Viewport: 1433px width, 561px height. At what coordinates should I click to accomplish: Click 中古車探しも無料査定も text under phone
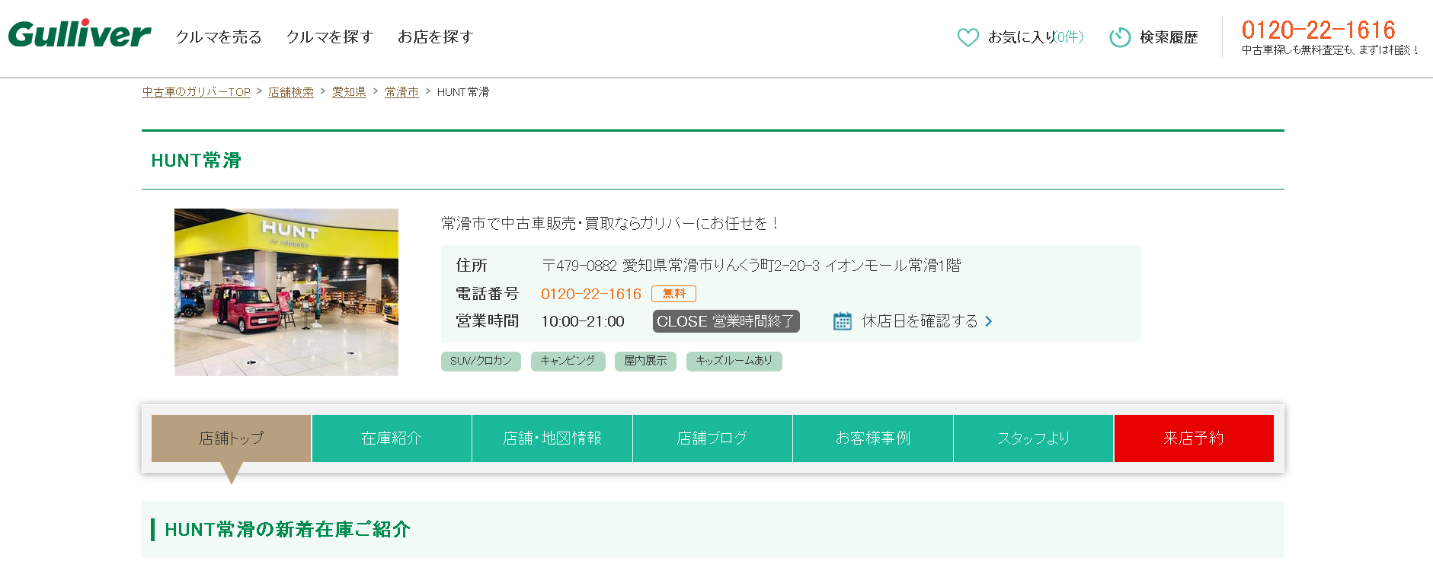(1330, 50)
